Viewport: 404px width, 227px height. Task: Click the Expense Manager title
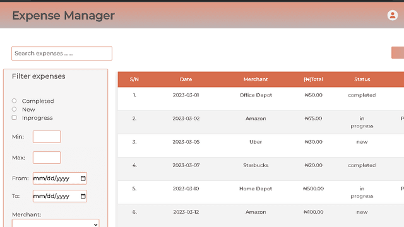[x=63, y=15]
